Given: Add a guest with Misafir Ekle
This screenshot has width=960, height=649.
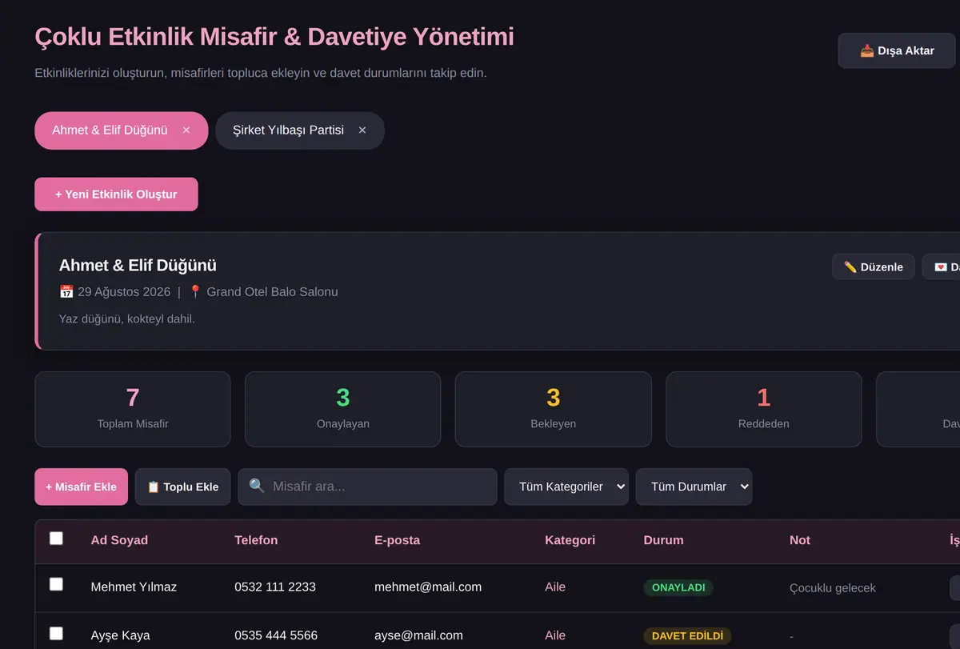Looking at the screenshot, I should click(x=81, y=487).
